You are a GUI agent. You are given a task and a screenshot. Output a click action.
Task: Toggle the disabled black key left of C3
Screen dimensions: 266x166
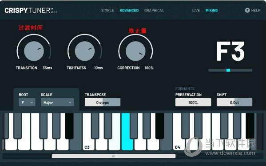[x=69, y=126]
